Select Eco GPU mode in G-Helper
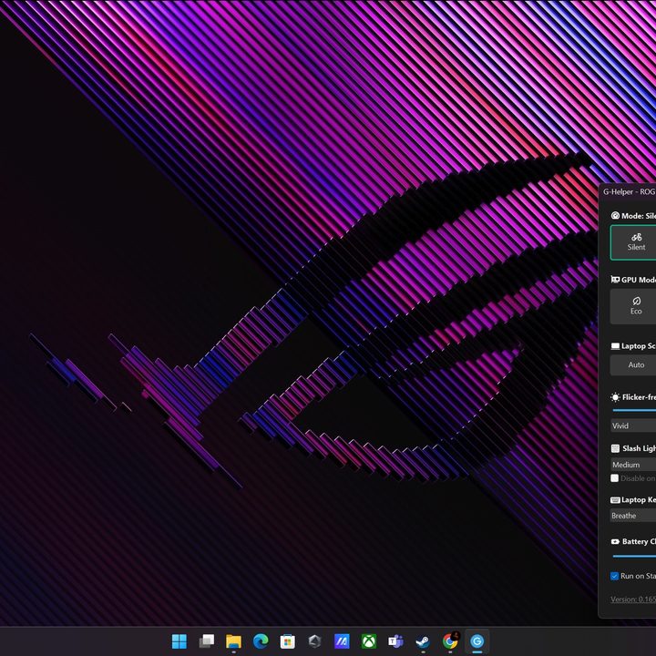Screen dimensions: 656x656 click(x=633, y=306)
